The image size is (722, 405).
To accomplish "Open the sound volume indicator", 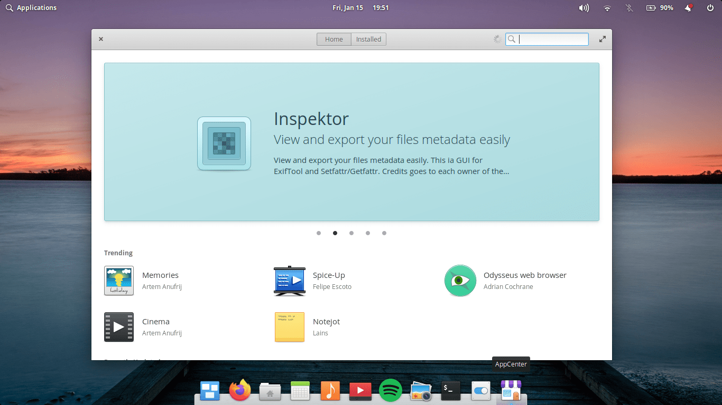I will pos(584,8).
